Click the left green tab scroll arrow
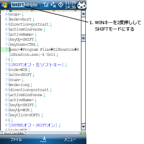 tap(81, 133)
